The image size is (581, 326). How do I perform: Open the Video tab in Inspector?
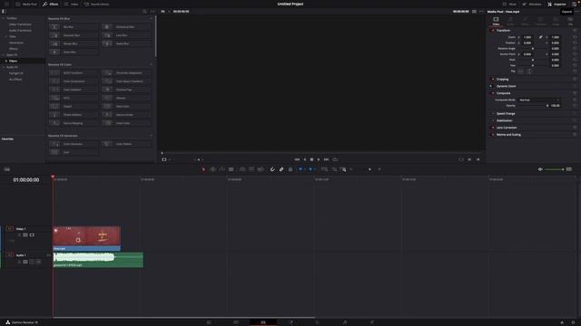pos(496,21)
